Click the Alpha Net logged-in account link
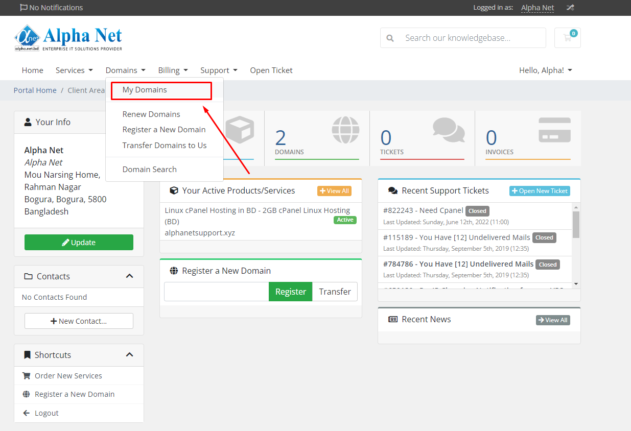Viewport: 631px width, 431px height. (537, 8)
